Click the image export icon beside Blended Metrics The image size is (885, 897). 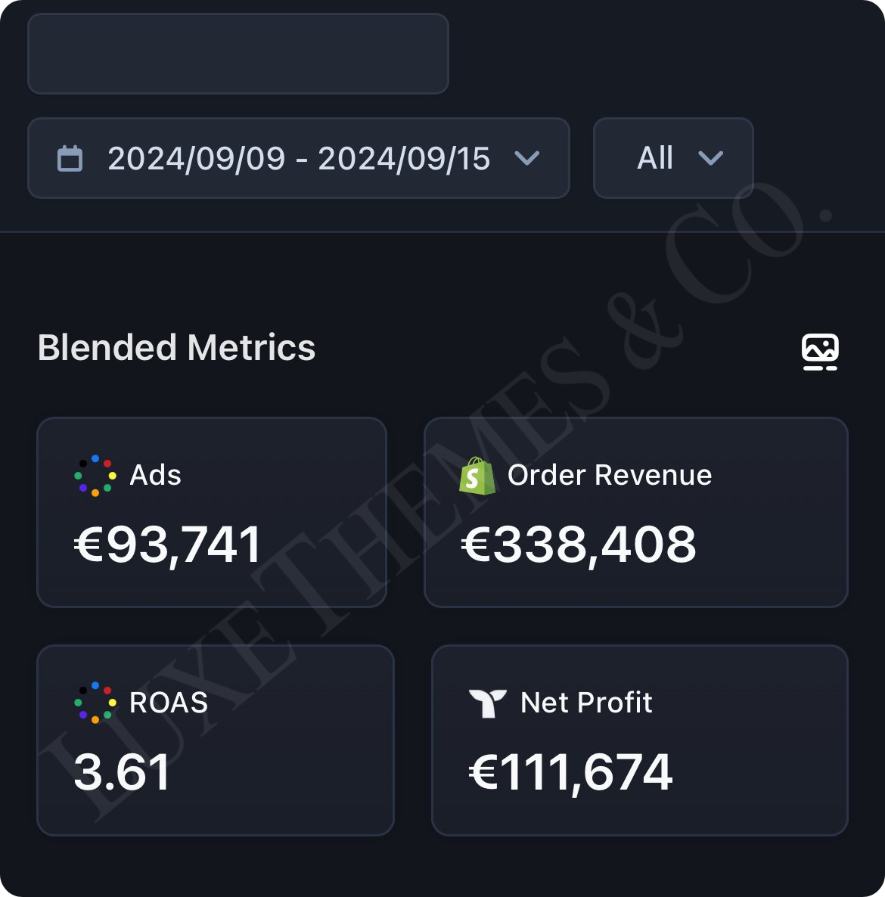click(x=820, y=352)
